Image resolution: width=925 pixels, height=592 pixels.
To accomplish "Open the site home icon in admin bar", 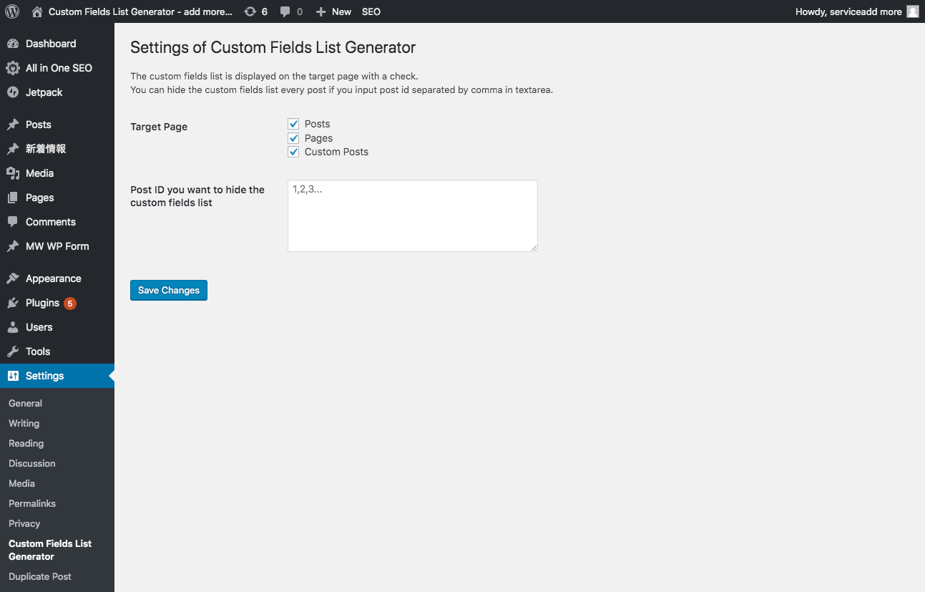I will click(37, 11).
